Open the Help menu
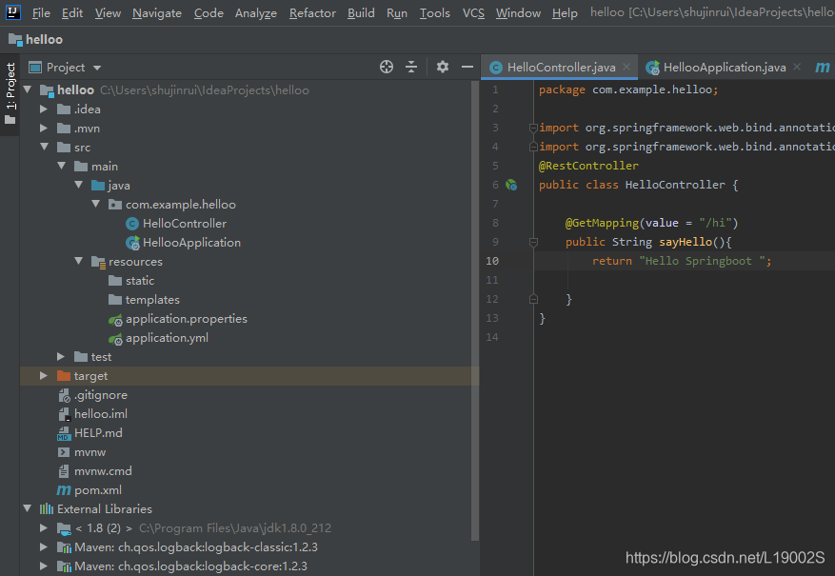 (x=565, y=12)
